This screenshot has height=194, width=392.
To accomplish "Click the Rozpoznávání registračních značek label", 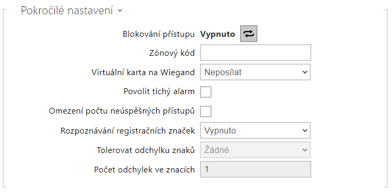I will click(128, 131).
